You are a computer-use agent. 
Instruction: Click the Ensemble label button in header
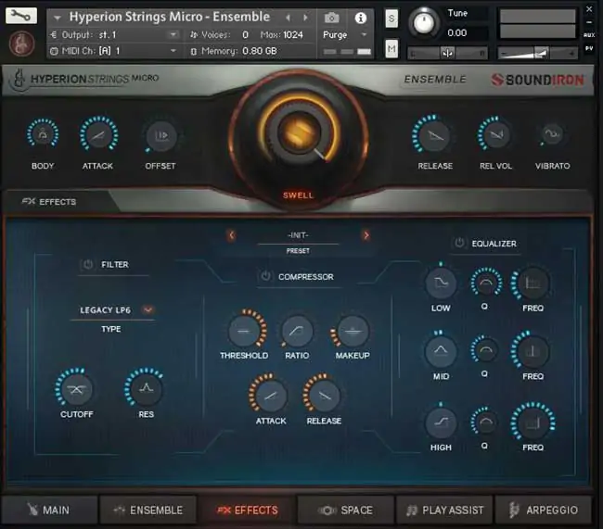435,79
